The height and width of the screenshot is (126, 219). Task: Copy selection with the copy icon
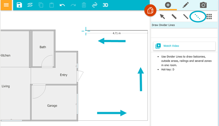click(x=41, y=5)
